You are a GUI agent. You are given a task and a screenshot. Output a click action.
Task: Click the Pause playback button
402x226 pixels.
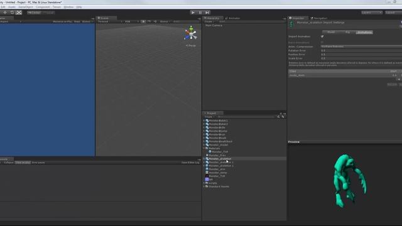200,13
